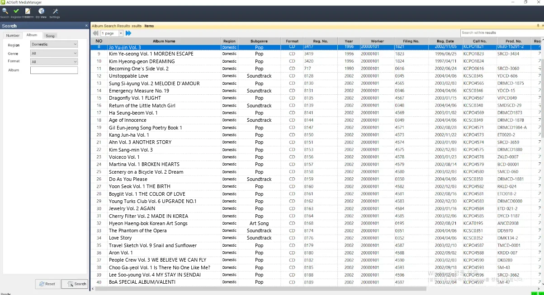544x295 pixels.
Task: Click the Album search input field
Action: [x=54, y=70]
